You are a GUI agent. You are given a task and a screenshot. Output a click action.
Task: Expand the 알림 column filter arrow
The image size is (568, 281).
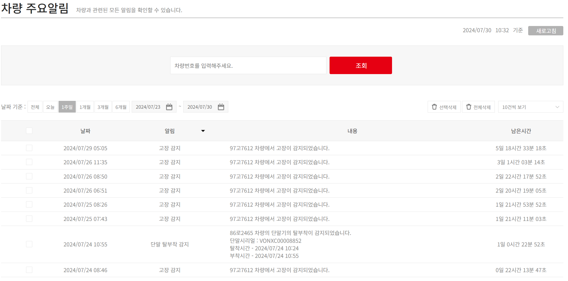203,131
